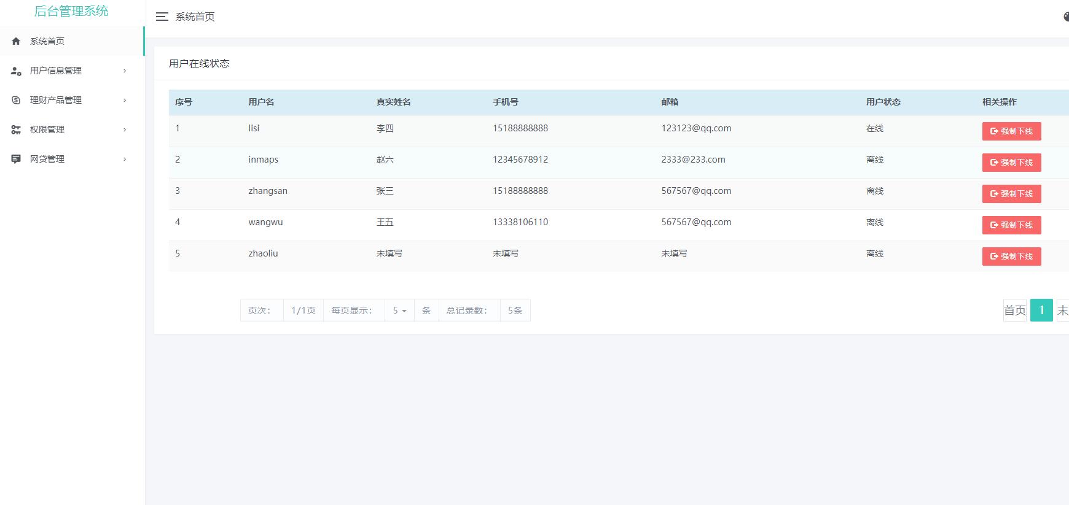This screenshot has height=505, width=1069.
Task: Click the 真实姓名 column header
Action: [393, 102]
